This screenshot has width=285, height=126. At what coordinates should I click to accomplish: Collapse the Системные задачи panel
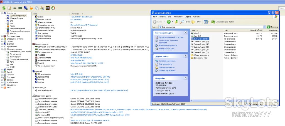(185, 33)
